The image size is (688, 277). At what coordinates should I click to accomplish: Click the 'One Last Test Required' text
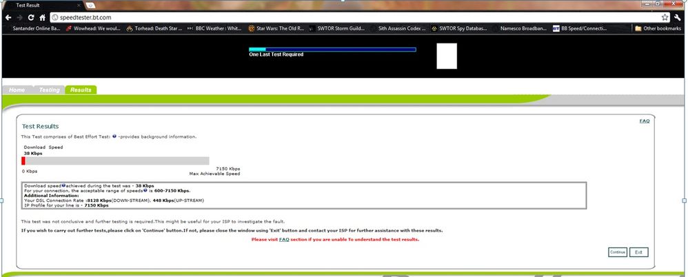[276, 55]
